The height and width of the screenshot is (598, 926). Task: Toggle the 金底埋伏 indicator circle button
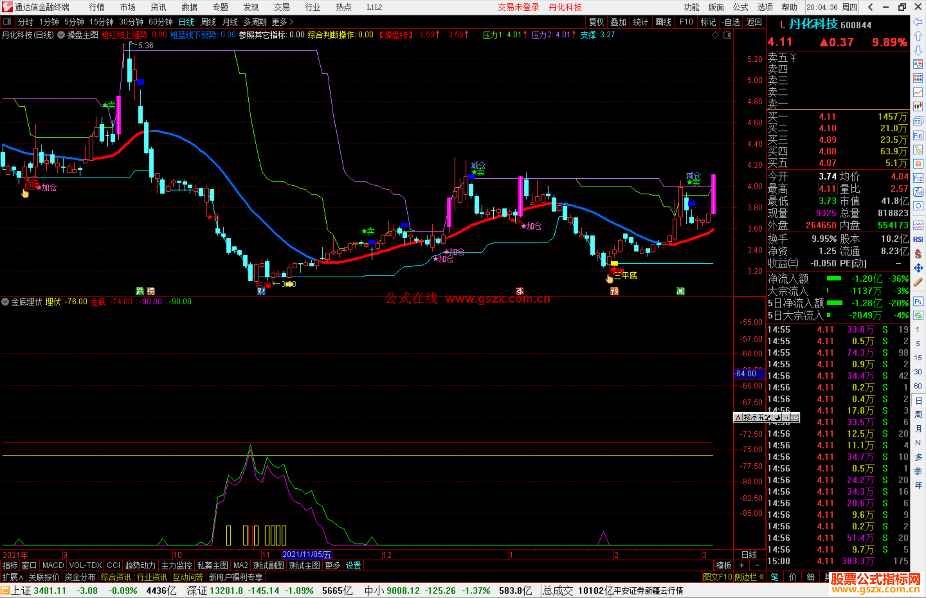5,302
